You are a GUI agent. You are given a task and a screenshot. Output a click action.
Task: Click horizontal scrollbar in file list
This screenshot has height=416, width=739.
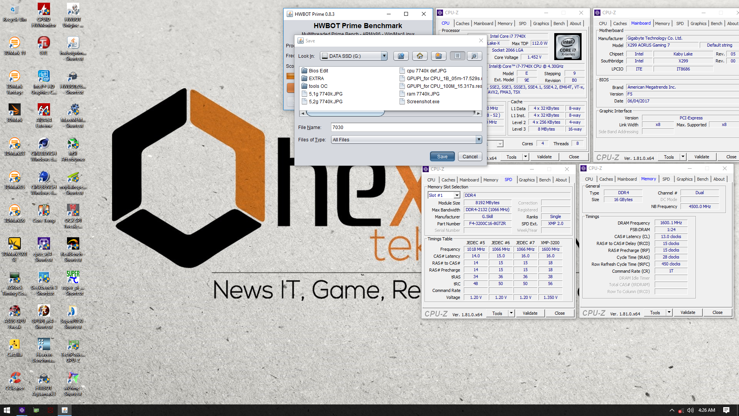click(345, 113)
